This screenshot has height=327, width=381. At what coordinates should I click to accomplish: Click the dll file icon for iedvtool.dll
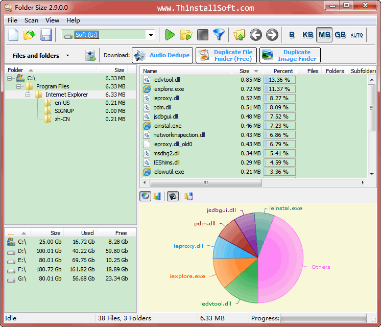coord(147,80)
